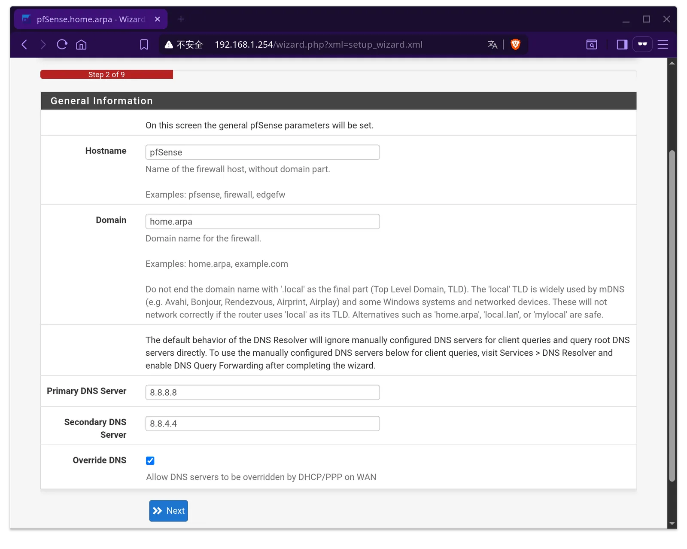Click the Secondary DNS Server label

[95, 428]
